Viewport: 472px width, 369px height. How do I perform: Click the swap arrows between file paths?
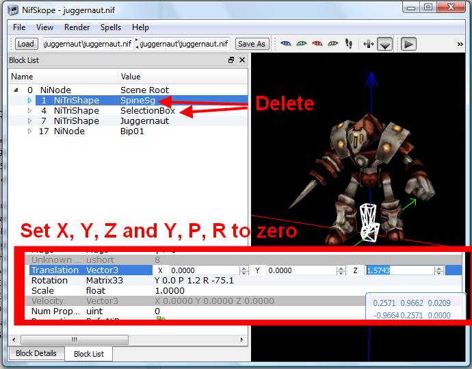pos(137,44)
